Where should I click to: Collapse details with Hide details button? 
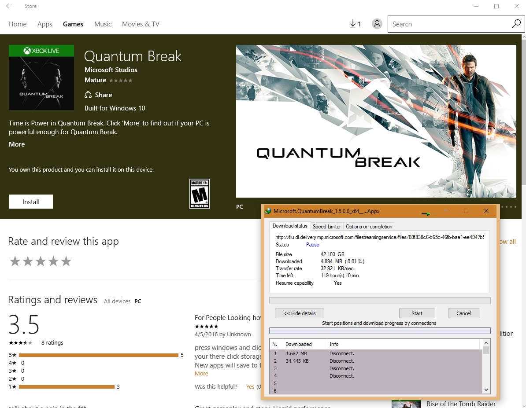tap(300, 313)
